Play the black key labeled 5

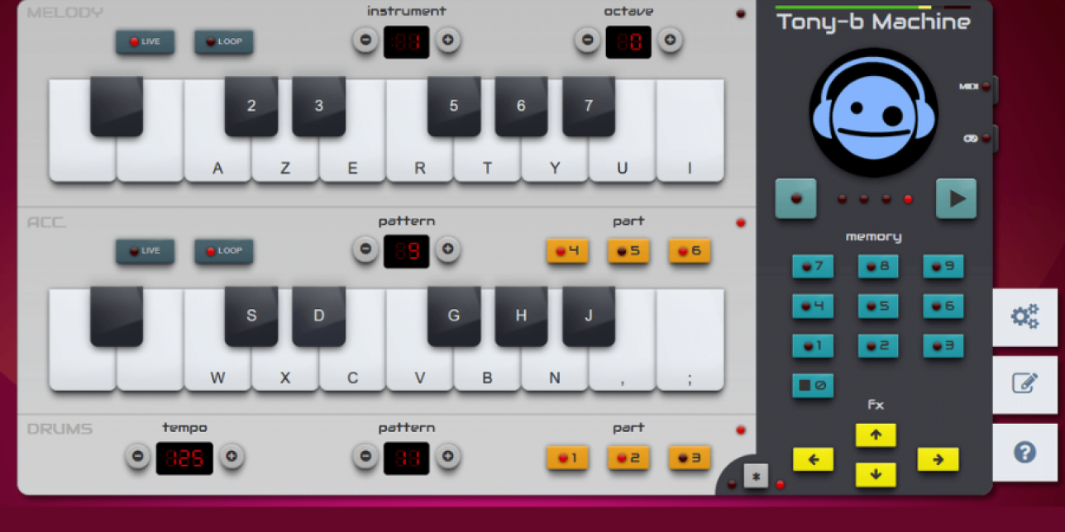pyautogui.click(x=454, y=106)
